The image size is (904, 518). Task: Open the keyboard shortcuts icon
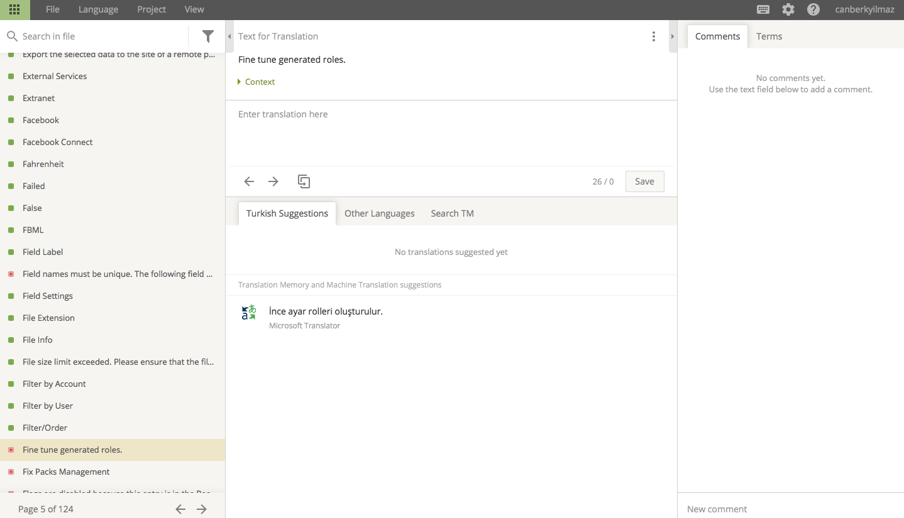click(x=763, y=9)
